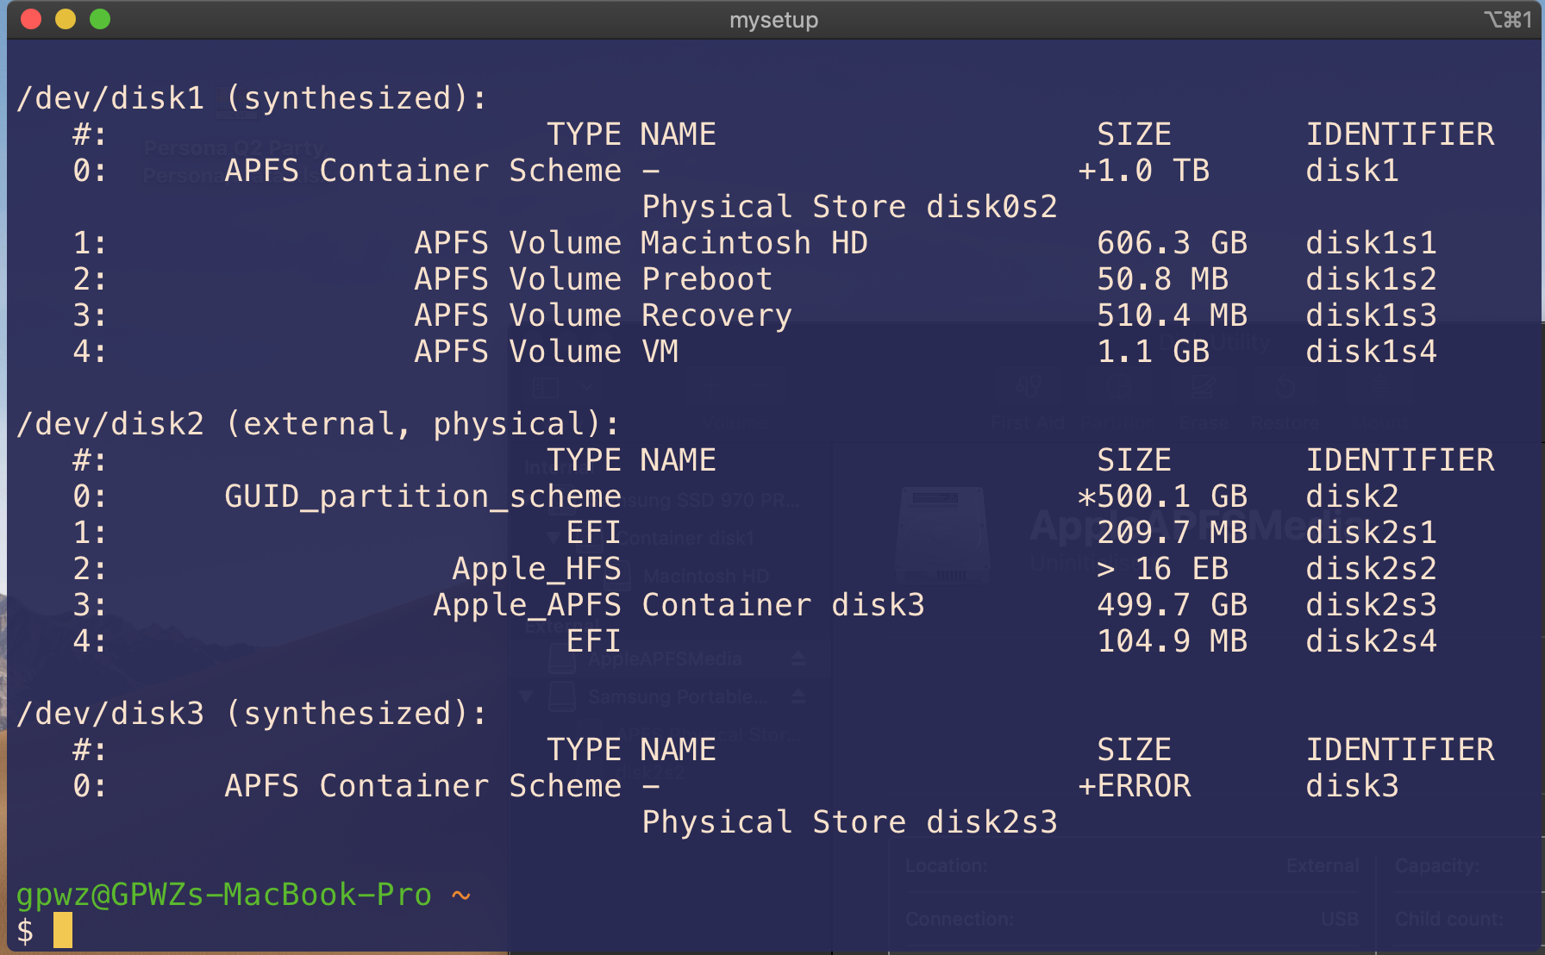Click the 'disk2s2' identifier
Screen dimensions: 1545x955
[1371, 569]
